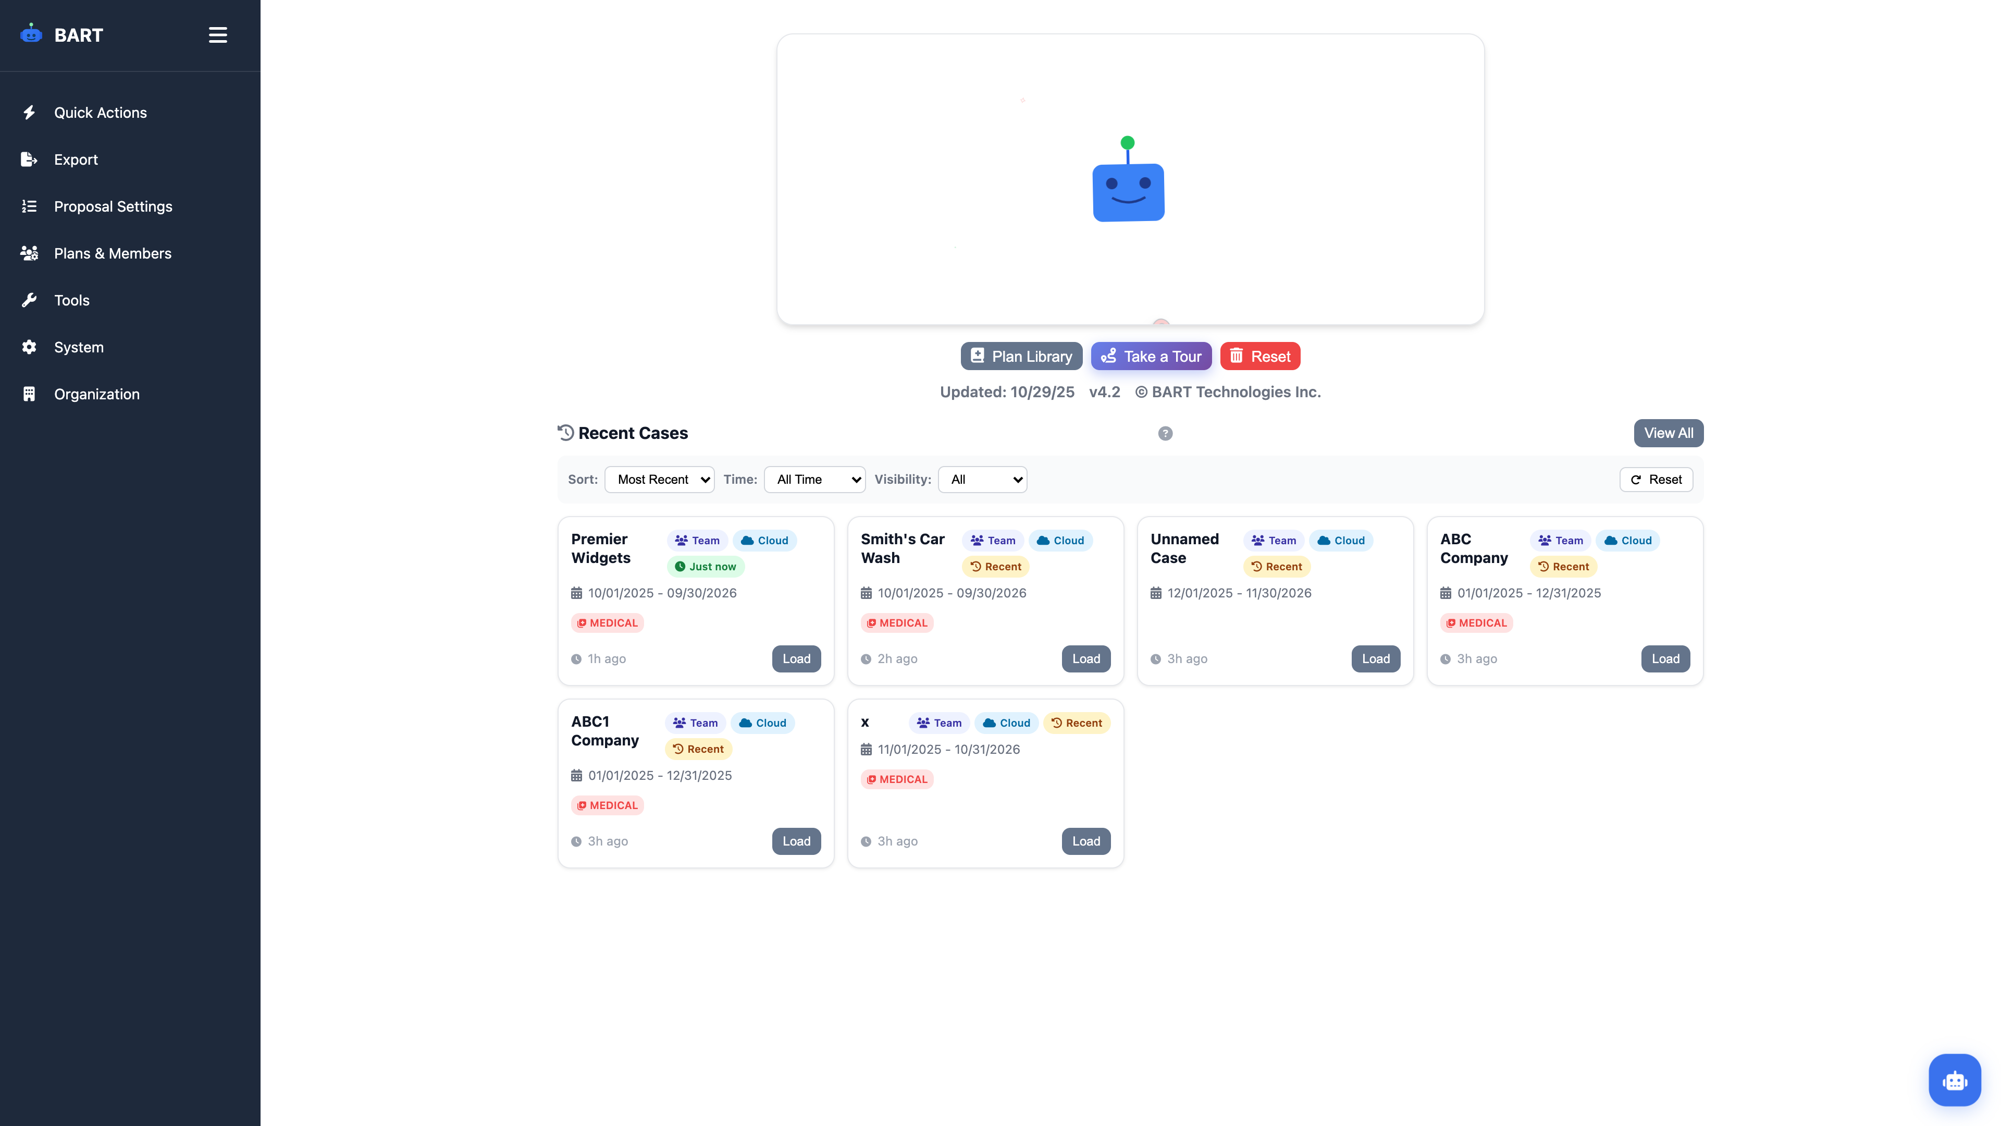
Task: Click View All recent cases
Action: pyautogui.click(x=1667, y=433)
